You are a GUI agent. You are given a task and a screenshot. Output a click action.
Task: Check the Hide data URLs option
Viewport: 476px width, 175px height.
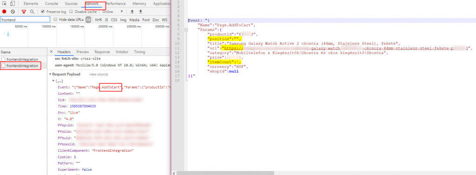(x=55, y=19)
